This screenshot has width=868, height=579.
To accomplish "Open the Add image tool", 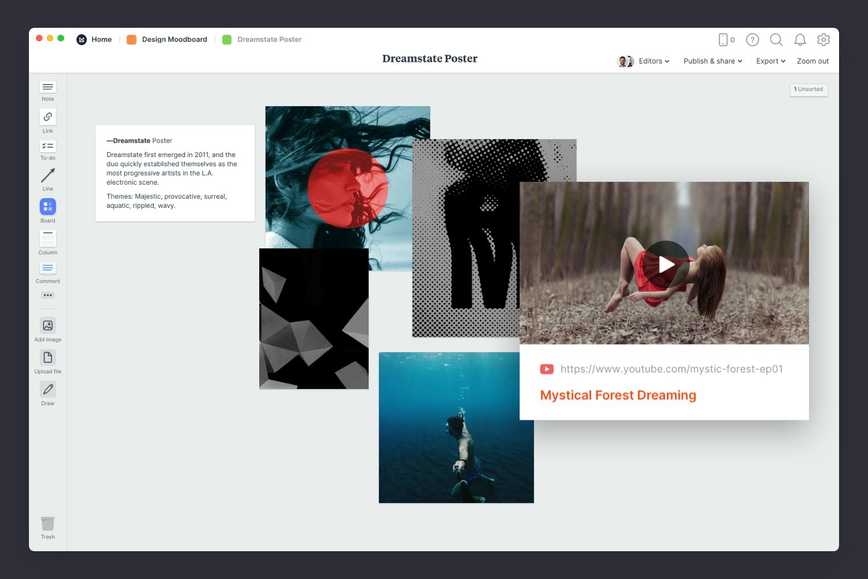I will click(47, 325).
